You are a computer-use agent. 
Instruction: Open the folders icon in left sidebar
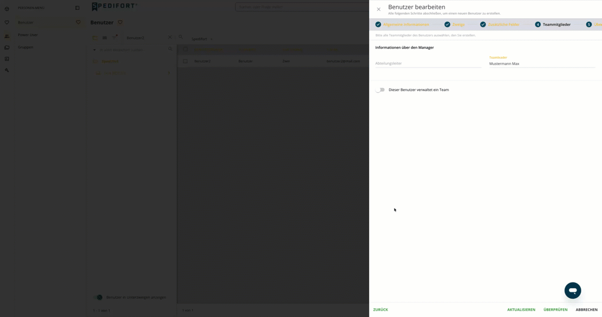pyautogui.click(x=6, y=48)
